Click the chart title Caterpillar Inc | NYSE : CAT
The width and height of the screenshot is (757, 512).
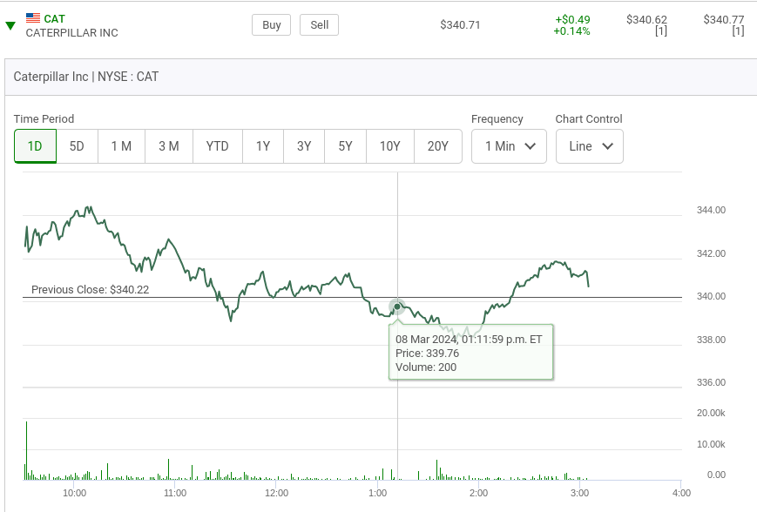86,77
